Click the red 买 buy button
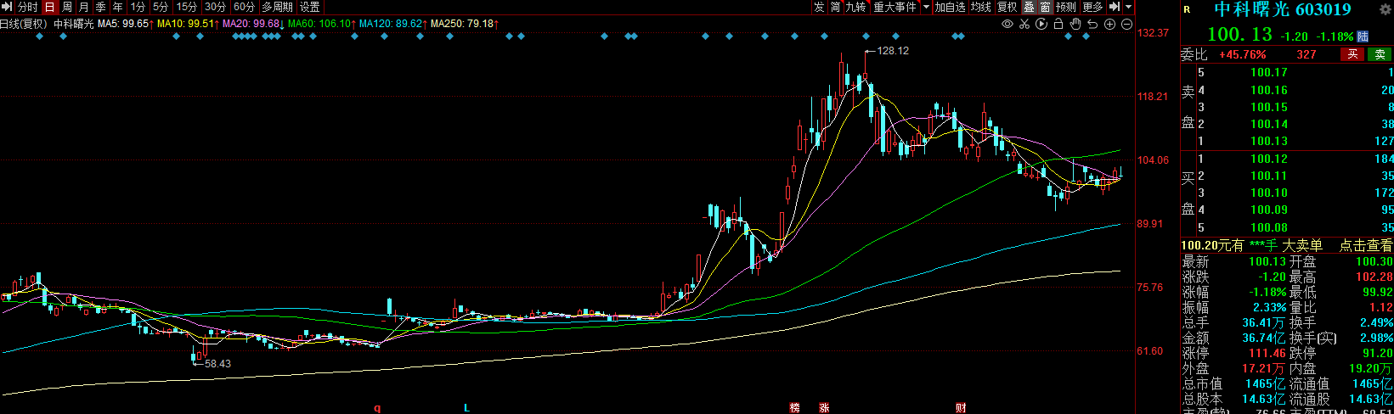This screenshot has width=1394, height=414. (x=1352, y=54)
